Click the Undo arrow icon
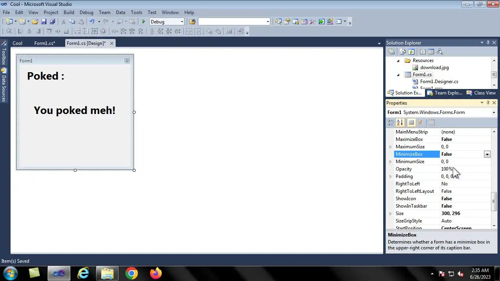Image resolution: width=500 pixels, height=281 pixels. (x=92, y=22)
